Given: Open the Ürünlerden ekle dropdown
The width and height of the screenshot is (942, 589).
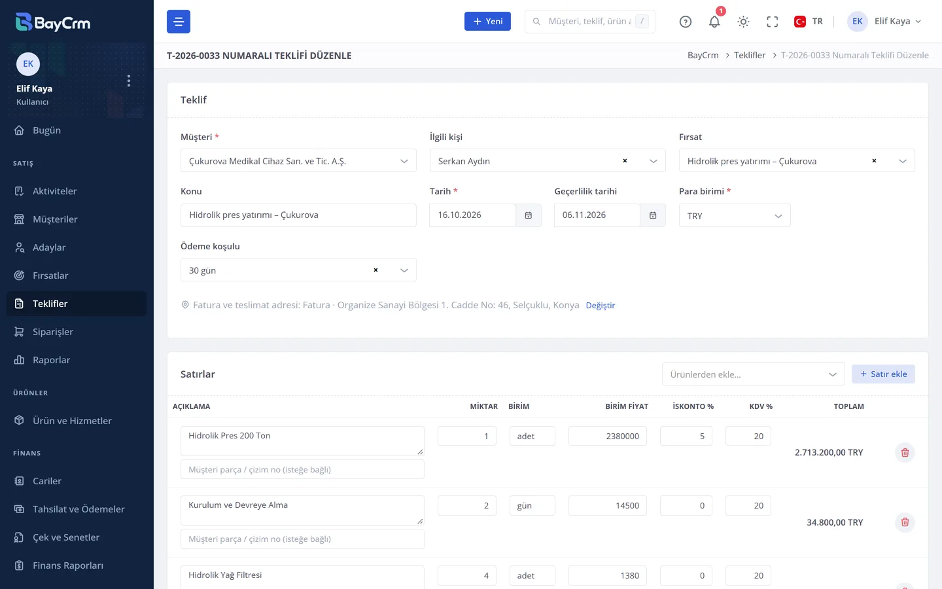Looking at the screenshot, I should (x=754, y=374).
